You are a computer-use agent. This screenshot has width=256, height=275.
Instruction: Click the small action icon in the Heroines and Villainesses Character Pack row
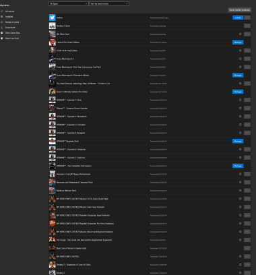pyautogui.click(x=241, y=182)
